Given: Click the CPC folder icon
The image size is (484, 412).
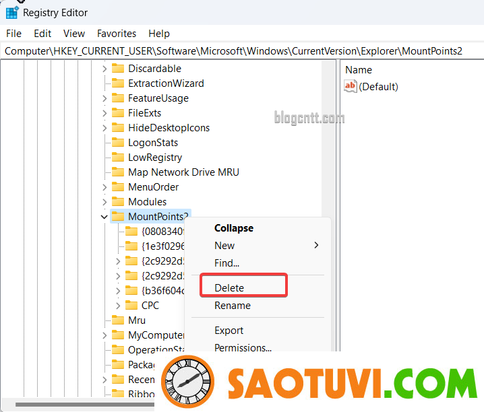Looking at the screenshot, I should [x=131, y=305].
